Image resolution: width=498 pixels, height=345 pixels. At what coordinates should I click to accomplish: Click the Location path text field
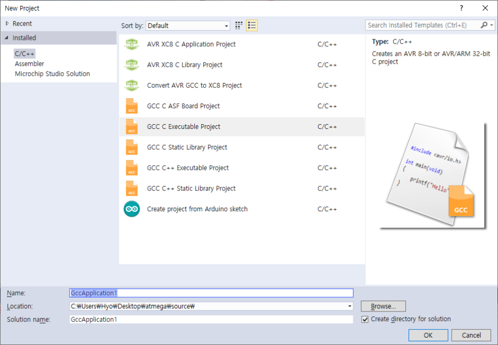click(x=207, y=306)
